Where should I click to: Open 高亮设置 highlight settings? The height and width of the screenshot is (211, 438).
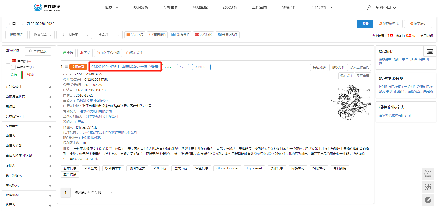click(x=157, y=35)
